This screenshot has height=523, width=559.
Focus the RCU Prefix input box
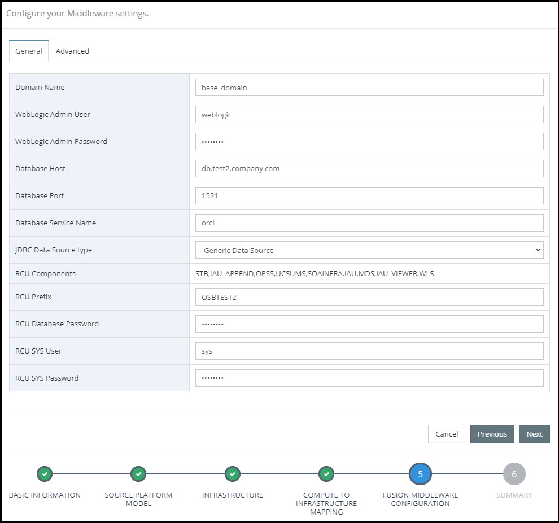[369, 297]
